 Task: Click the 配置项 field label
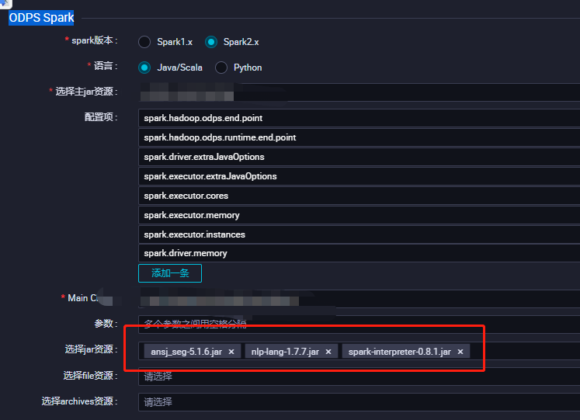(101, 117)
